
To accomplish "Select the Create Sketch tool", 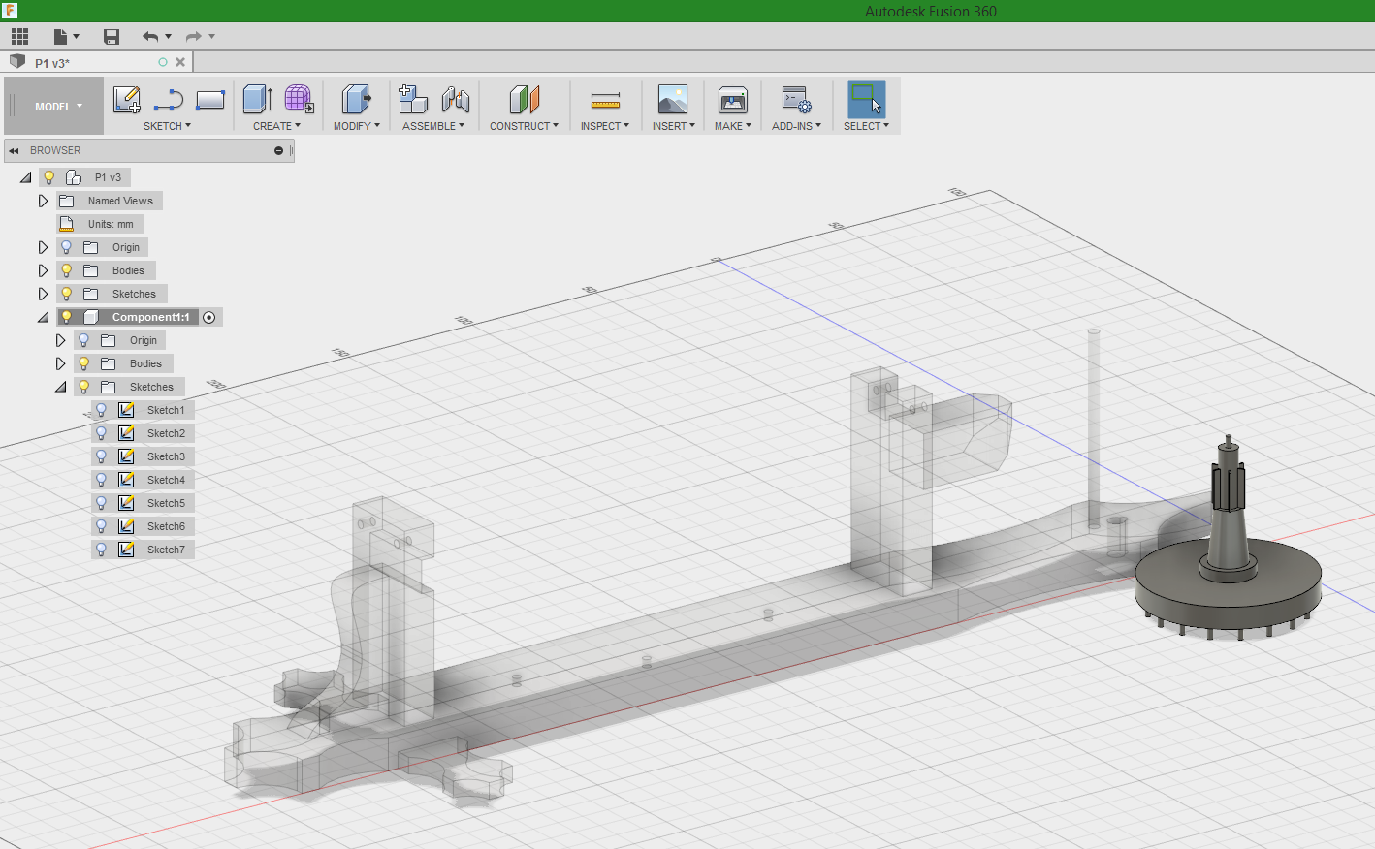I will coord(127,100).
